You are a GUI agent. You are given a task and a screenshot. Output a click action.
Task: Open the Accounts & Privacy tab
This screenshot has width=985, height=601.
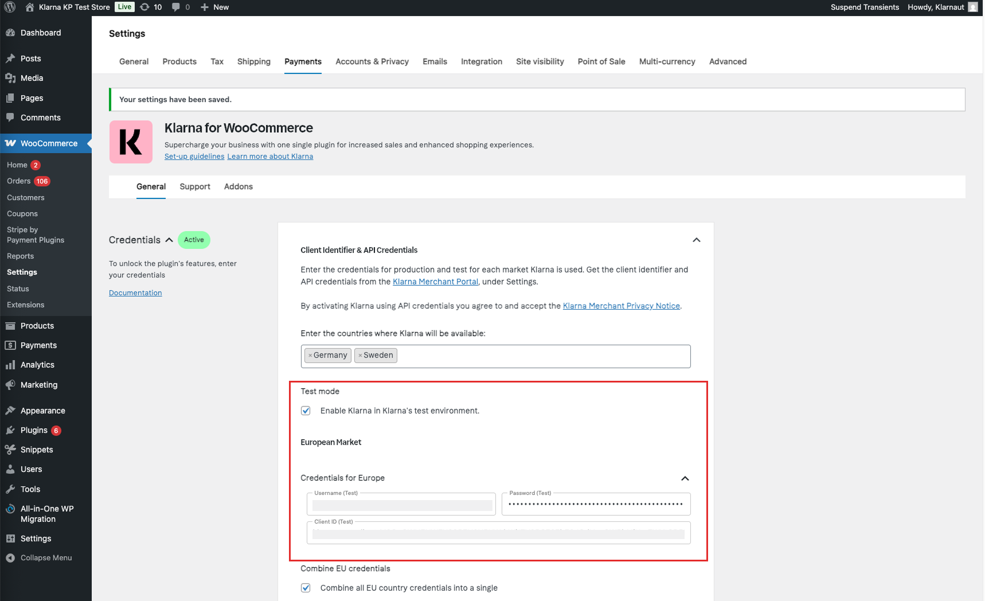372,61
